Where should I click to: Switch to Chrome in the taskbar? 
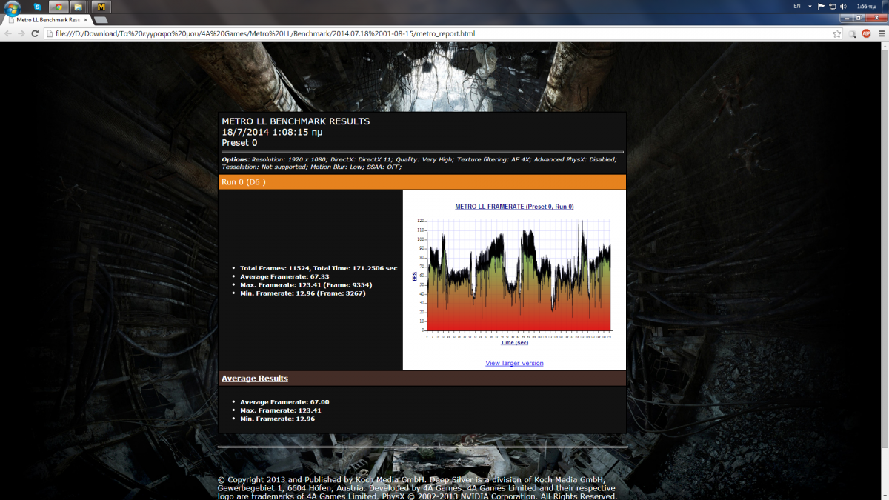(x=59, y=7)
